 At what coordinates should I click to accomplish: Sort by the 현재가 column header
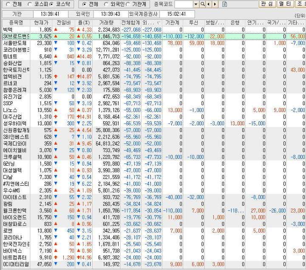coord(41,23)
